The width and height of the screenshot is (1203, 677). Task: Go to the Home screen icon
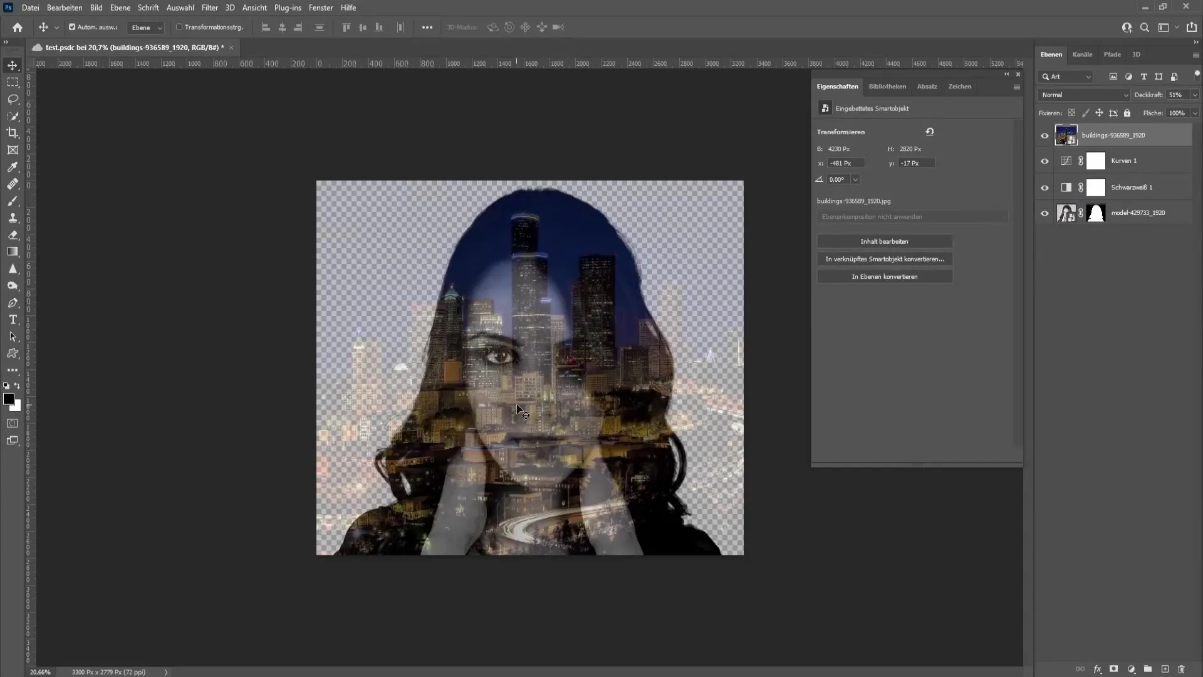tap(18, 27)
